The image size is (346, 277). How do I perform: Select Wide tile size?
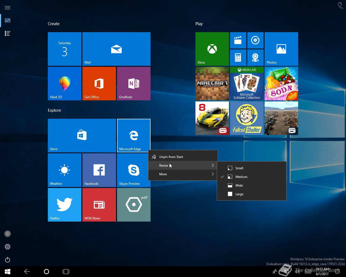252,185
